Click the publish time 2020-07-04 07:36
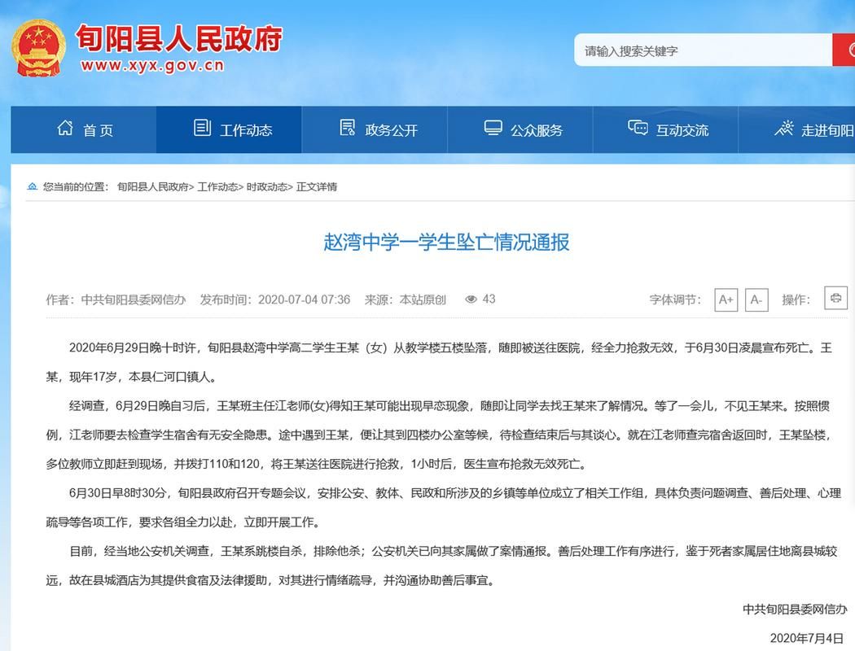 tap(304, 299)
